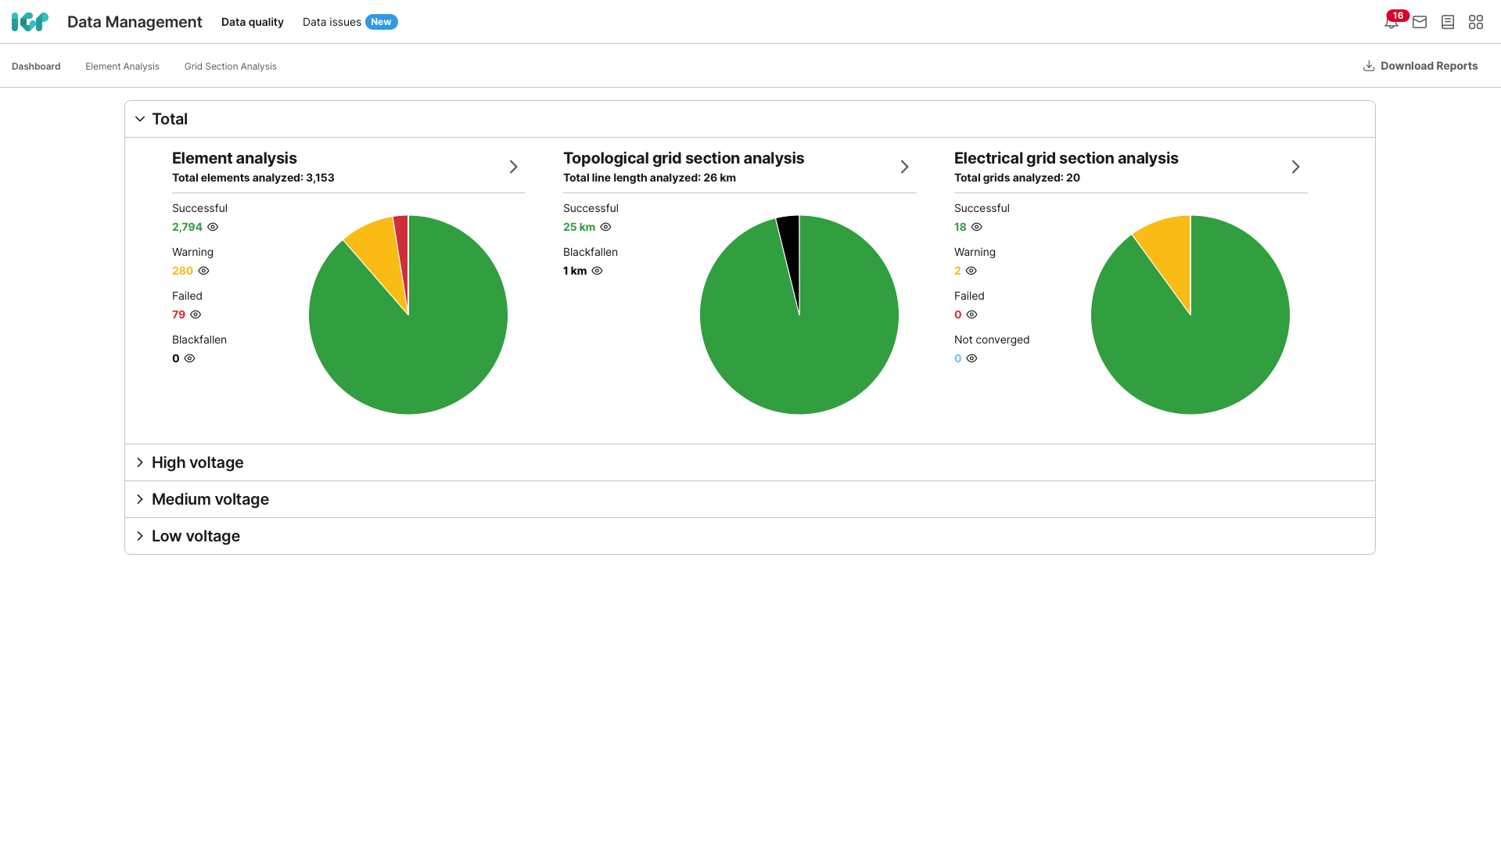This screenshot has height=845, width=1501.
Task: Open the documentation book icon
Action: pos(1448,22)
